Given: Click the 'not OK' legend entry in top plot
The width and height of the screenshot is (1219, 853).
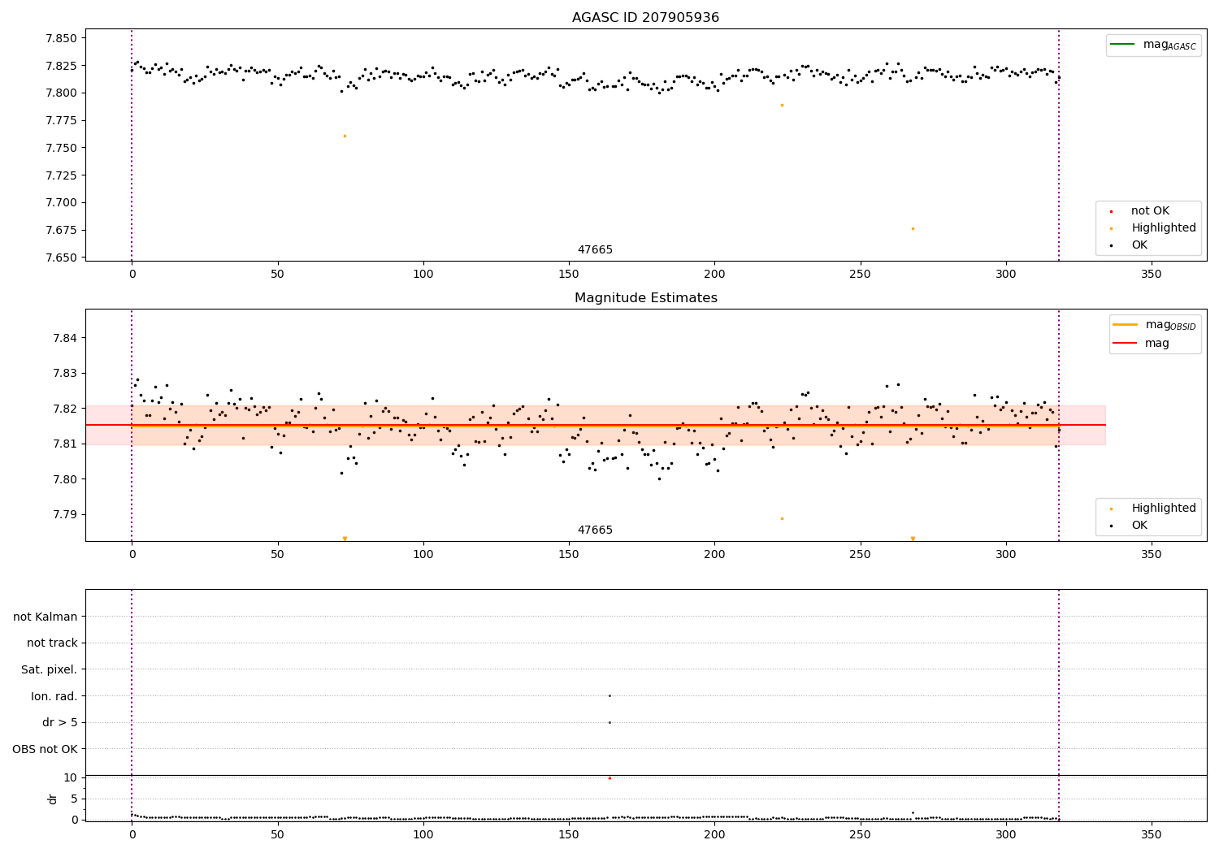Looking at the screenshot, I should tap(1150, 211).
